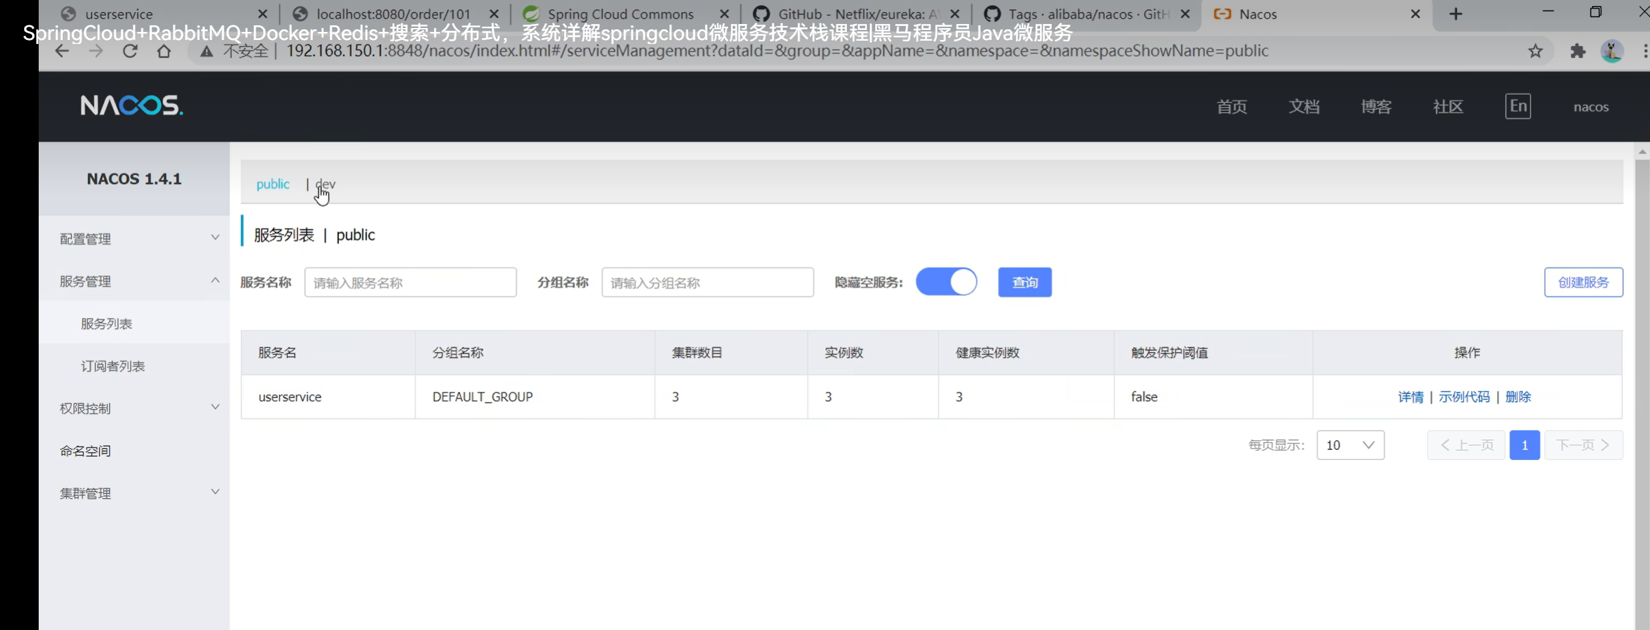Bookmark this page with the star icon

click(1535, 51)
